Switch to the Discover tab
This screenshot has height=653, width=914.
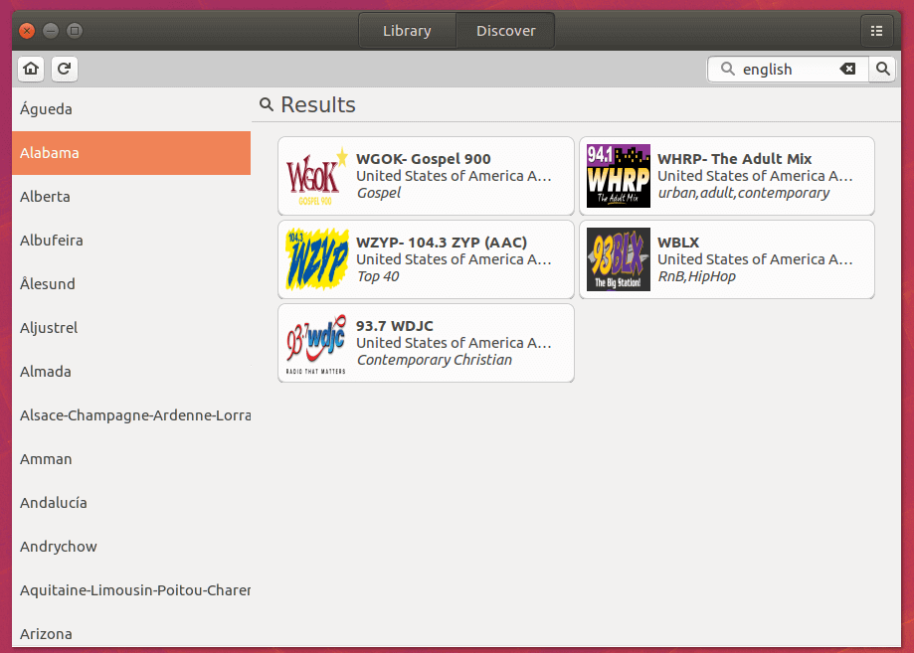[x=505, y=31]
